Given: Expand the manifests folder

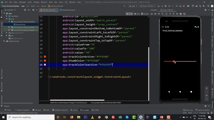Looking at the screenshot, I should point(7,16).
